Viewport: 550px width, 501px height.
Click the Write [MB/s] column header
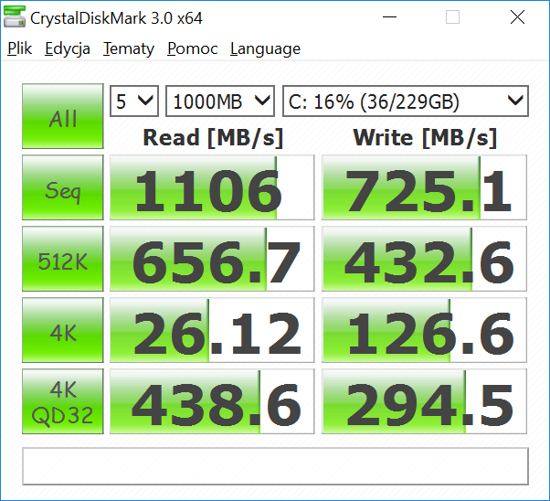coord(425,138)
